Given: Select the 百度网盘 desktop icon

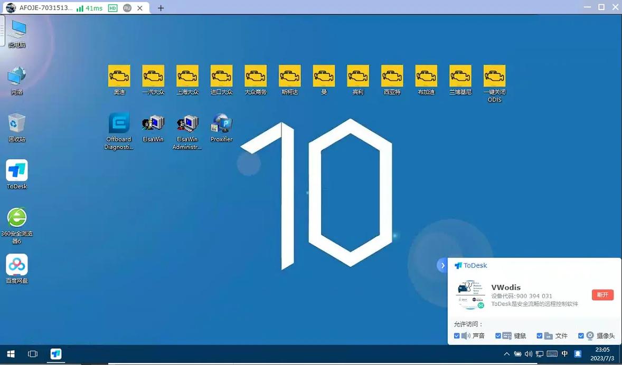Looking at the screenshot, I should coord(17,269).
